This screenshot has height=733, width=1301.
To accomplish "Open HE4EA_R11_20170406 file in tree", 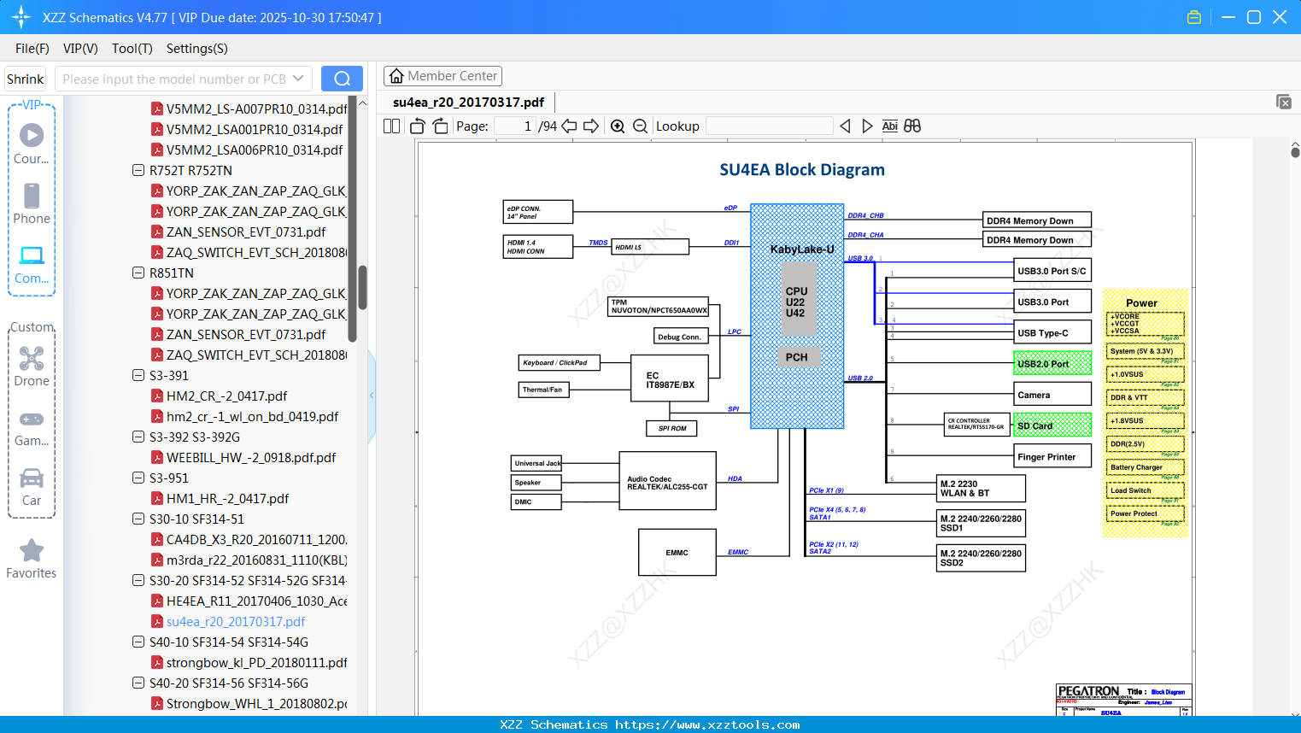I will [256, 601].
